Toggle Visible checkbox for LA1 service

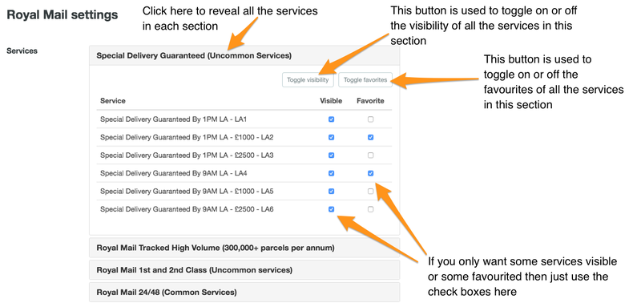[x=331, y=119]
